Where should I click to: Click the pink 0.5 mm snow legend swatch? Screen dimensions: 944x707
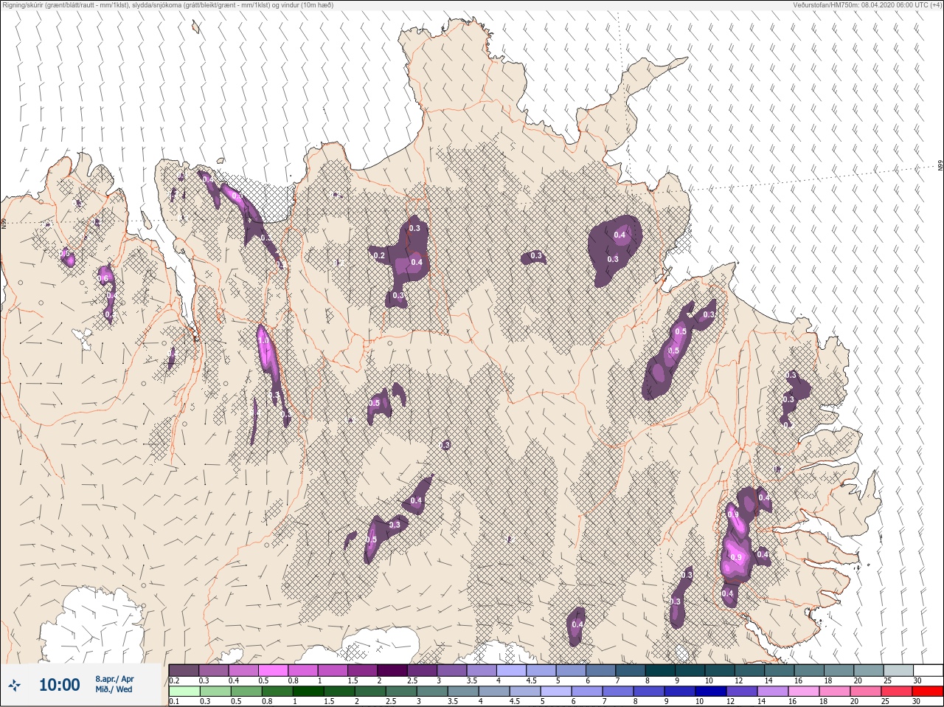pos(273,670)
